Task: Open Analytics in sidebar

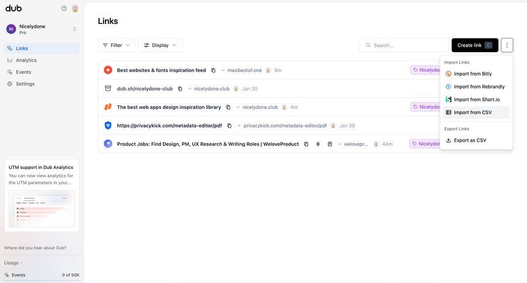Action: coord(42,60)
